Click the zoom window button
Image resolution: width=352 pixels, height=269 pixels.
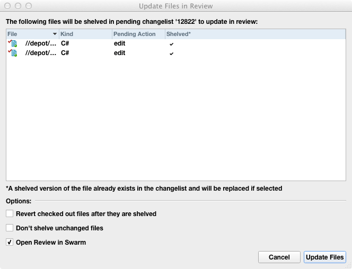click(x=28, y=6)
